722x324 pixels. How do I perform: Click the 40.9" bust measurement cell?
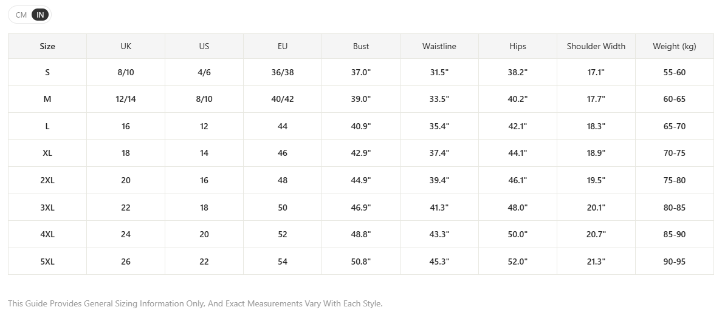click(x=361, y=126)
